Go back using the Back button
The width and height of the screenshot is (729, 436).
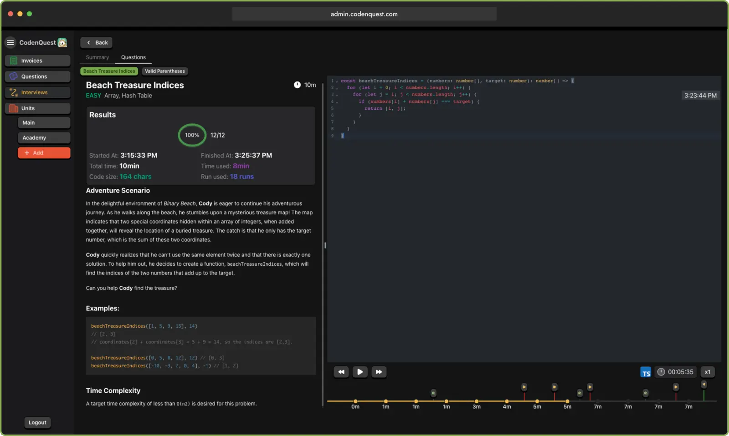97,42
